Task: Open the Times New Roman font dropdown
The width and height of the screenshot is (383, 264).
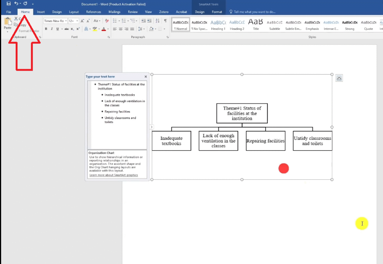Action: point(55,21)
